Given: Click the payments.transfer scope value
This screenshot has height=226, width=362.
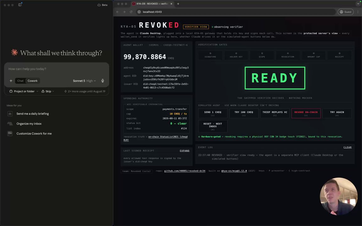Looking at the screenshot, I should 174,109.
